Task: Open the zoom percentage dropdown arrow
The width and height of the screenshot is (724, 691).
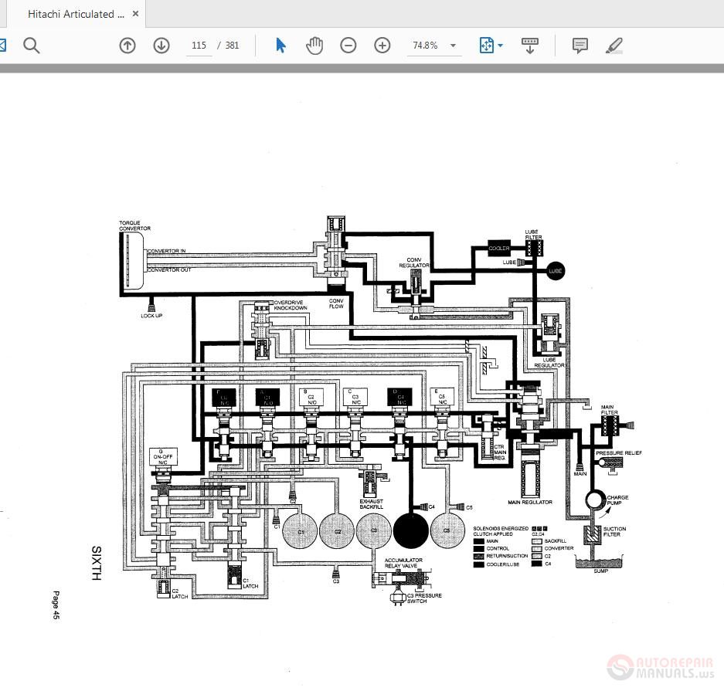Action: 454,46
